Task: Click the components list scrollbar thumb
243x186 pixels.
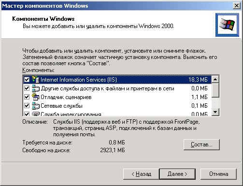Action: point(215,90)
